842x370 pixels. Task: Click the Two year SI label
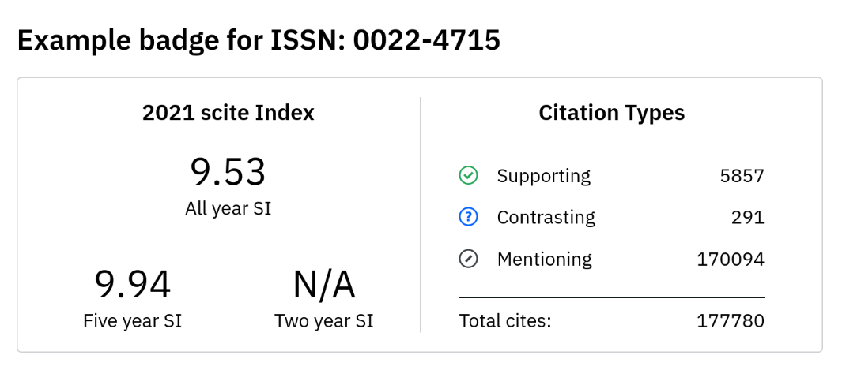click(x=324, y=321)
